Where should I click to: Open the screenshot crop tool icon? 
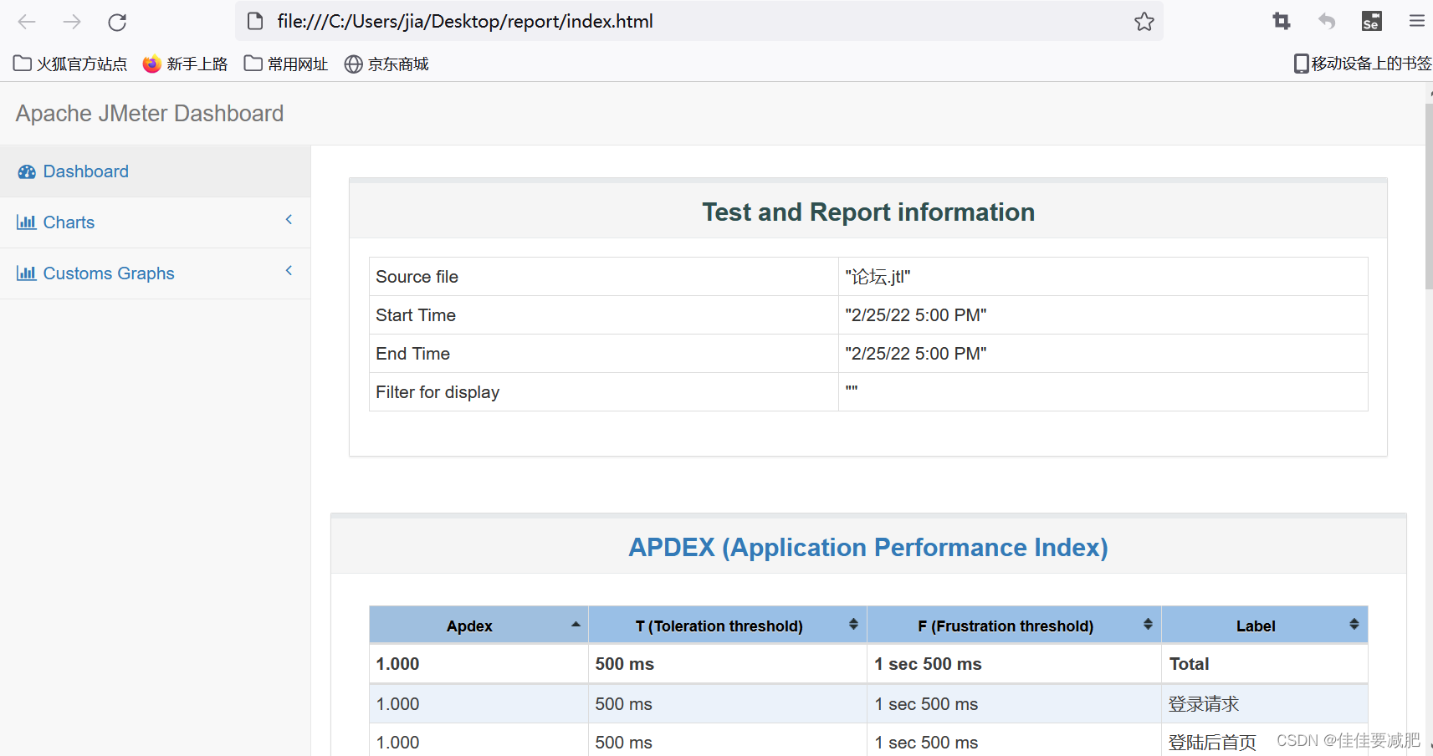click(1282, 21)
